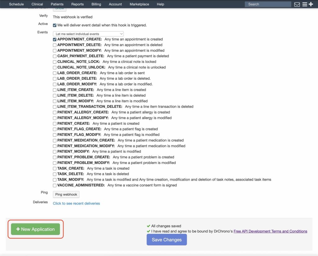
Task: Open the Clinical menu
Action: click(37, 4)
